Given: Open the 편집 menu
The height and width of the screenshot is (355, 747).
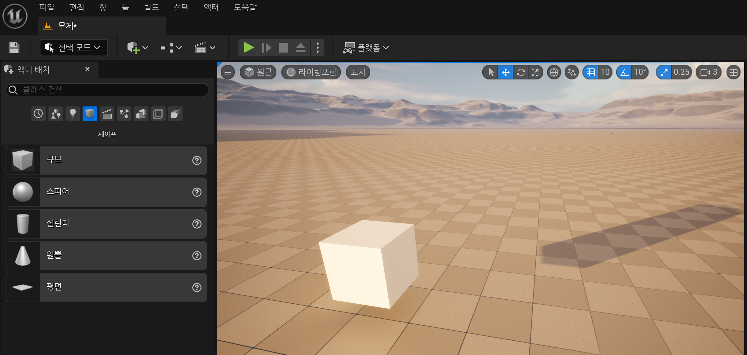Looking at the screenshot, I should pyautogui.click(x=76, y=7).
